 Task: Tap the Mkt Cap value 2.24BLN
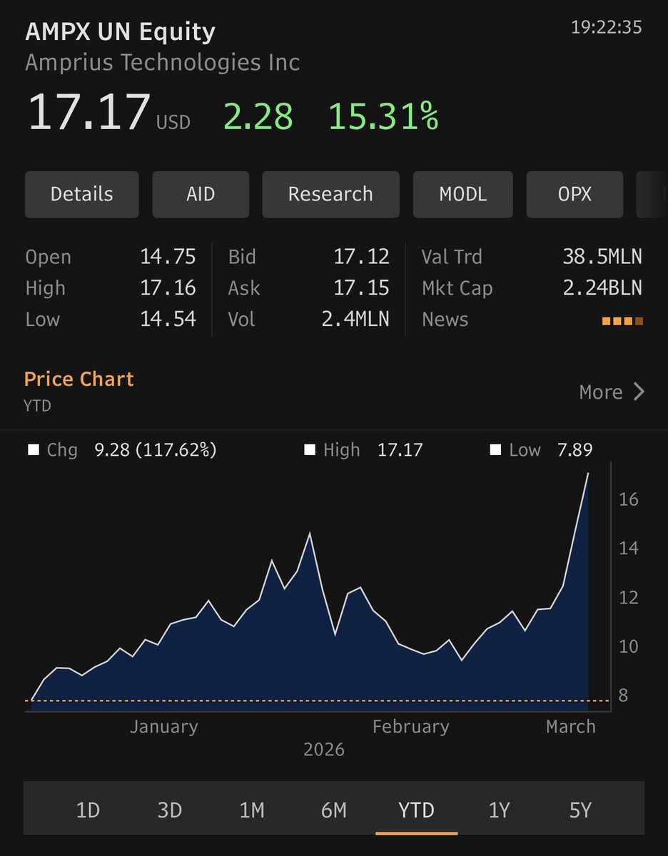(x=602, y=288)
